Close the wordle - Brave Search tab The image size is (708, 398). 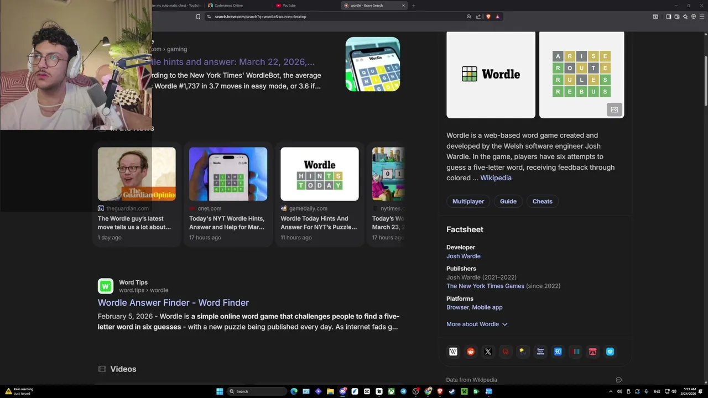coord(403,6)
